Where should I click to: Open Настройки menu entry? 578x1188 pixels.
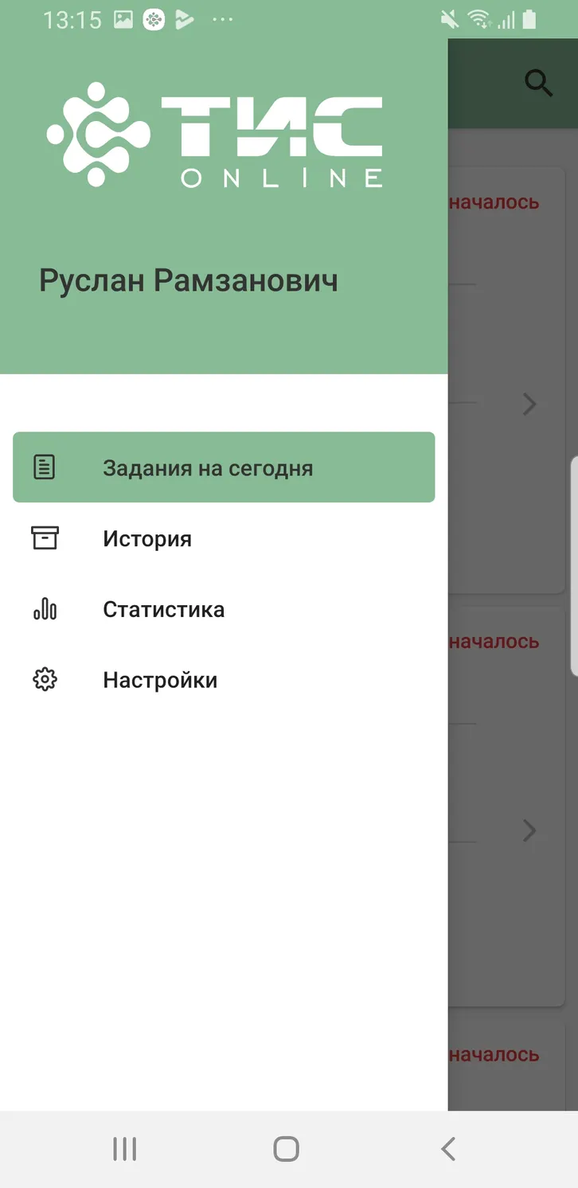coord(224,680)
